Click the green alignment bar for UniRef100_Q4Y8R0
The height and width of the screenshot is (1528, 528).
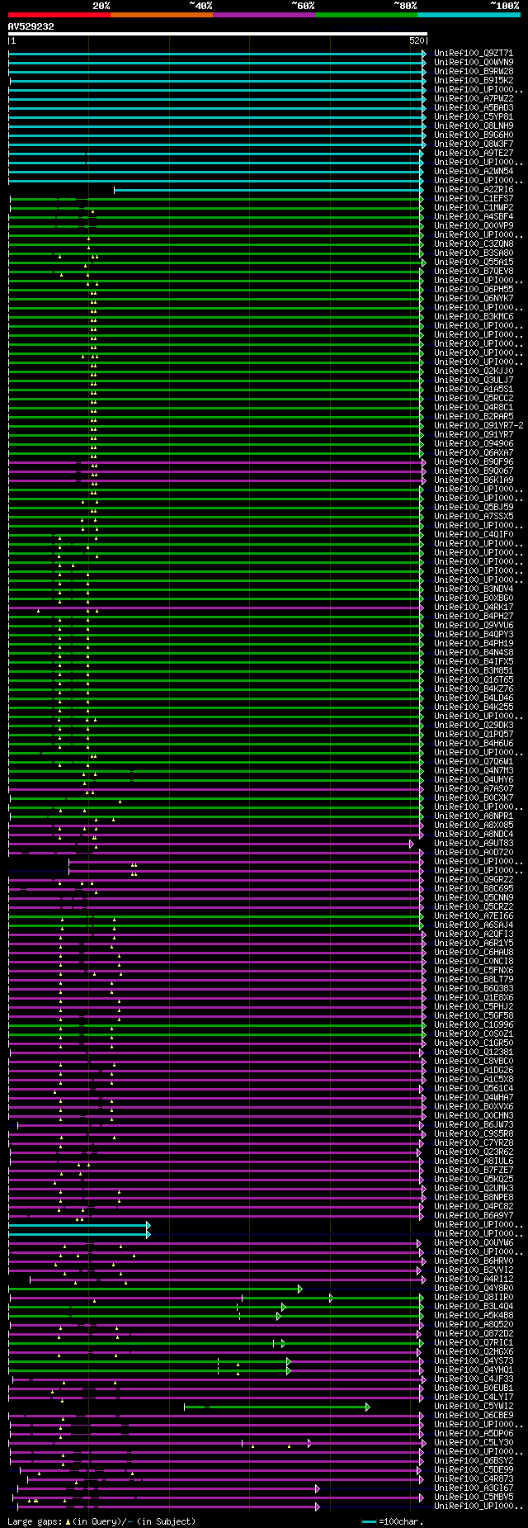(x=154, y=1288)
